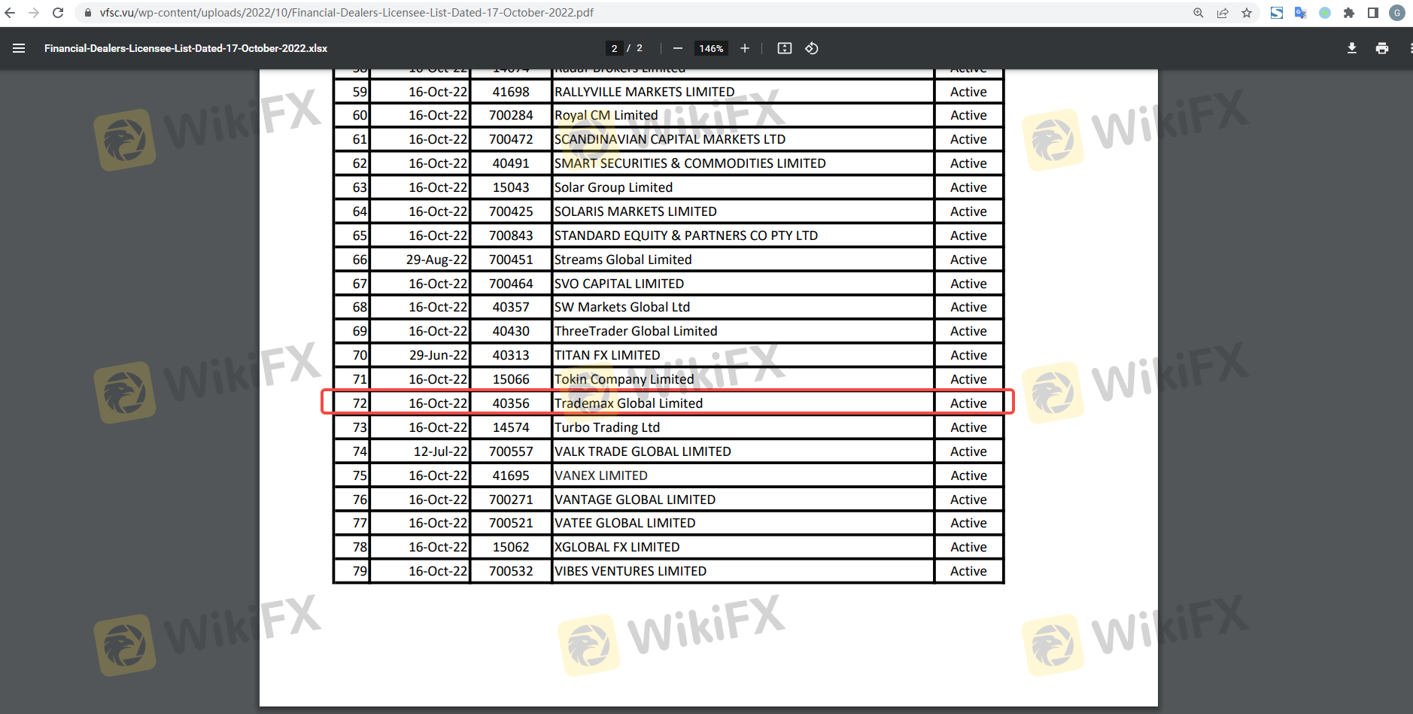
Task: Bookmark this page with star icon
Action: point(1247,13)
